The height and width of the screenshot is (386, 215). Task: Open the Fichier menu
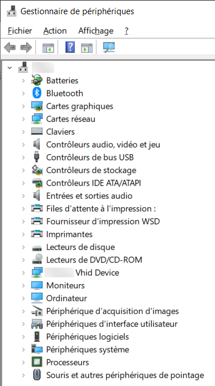pos(20,31)
